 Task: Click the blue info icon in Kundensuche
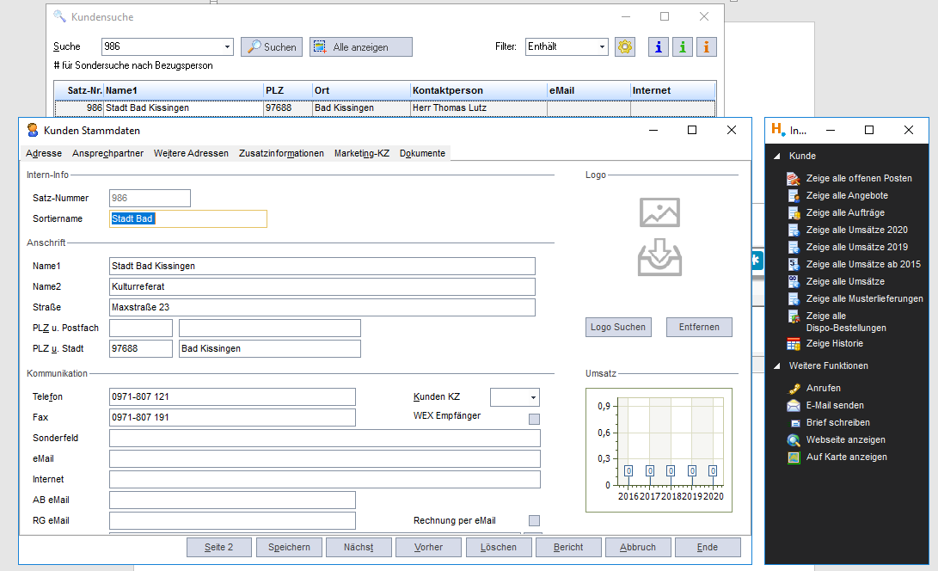point(658,46)
